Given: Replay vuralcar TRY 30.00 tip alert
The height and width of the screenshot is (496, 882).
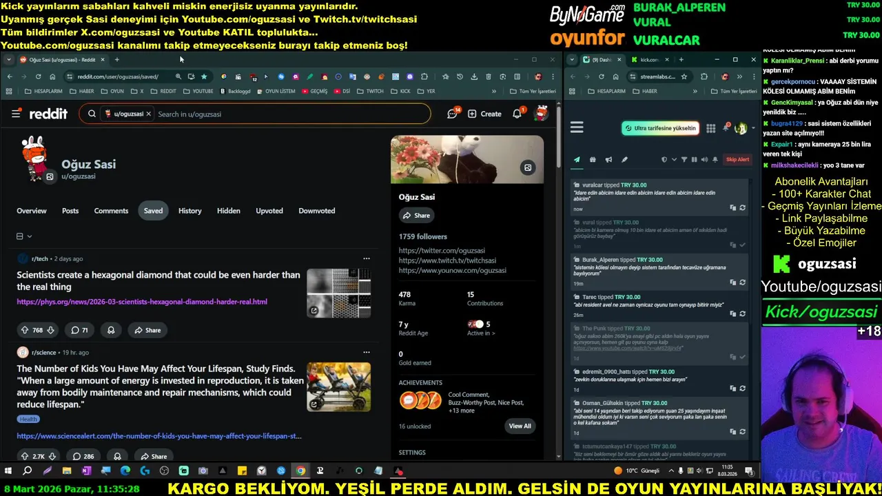Looking at the screenshot, I should (742, 207).
